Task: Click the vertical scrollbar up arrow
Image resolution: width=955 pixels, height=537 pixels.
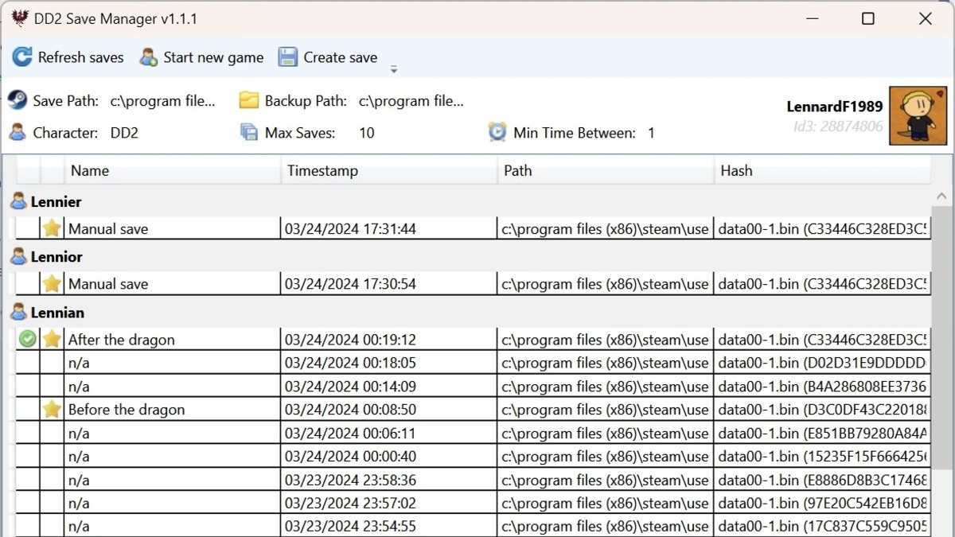Action: coord(941,196)
